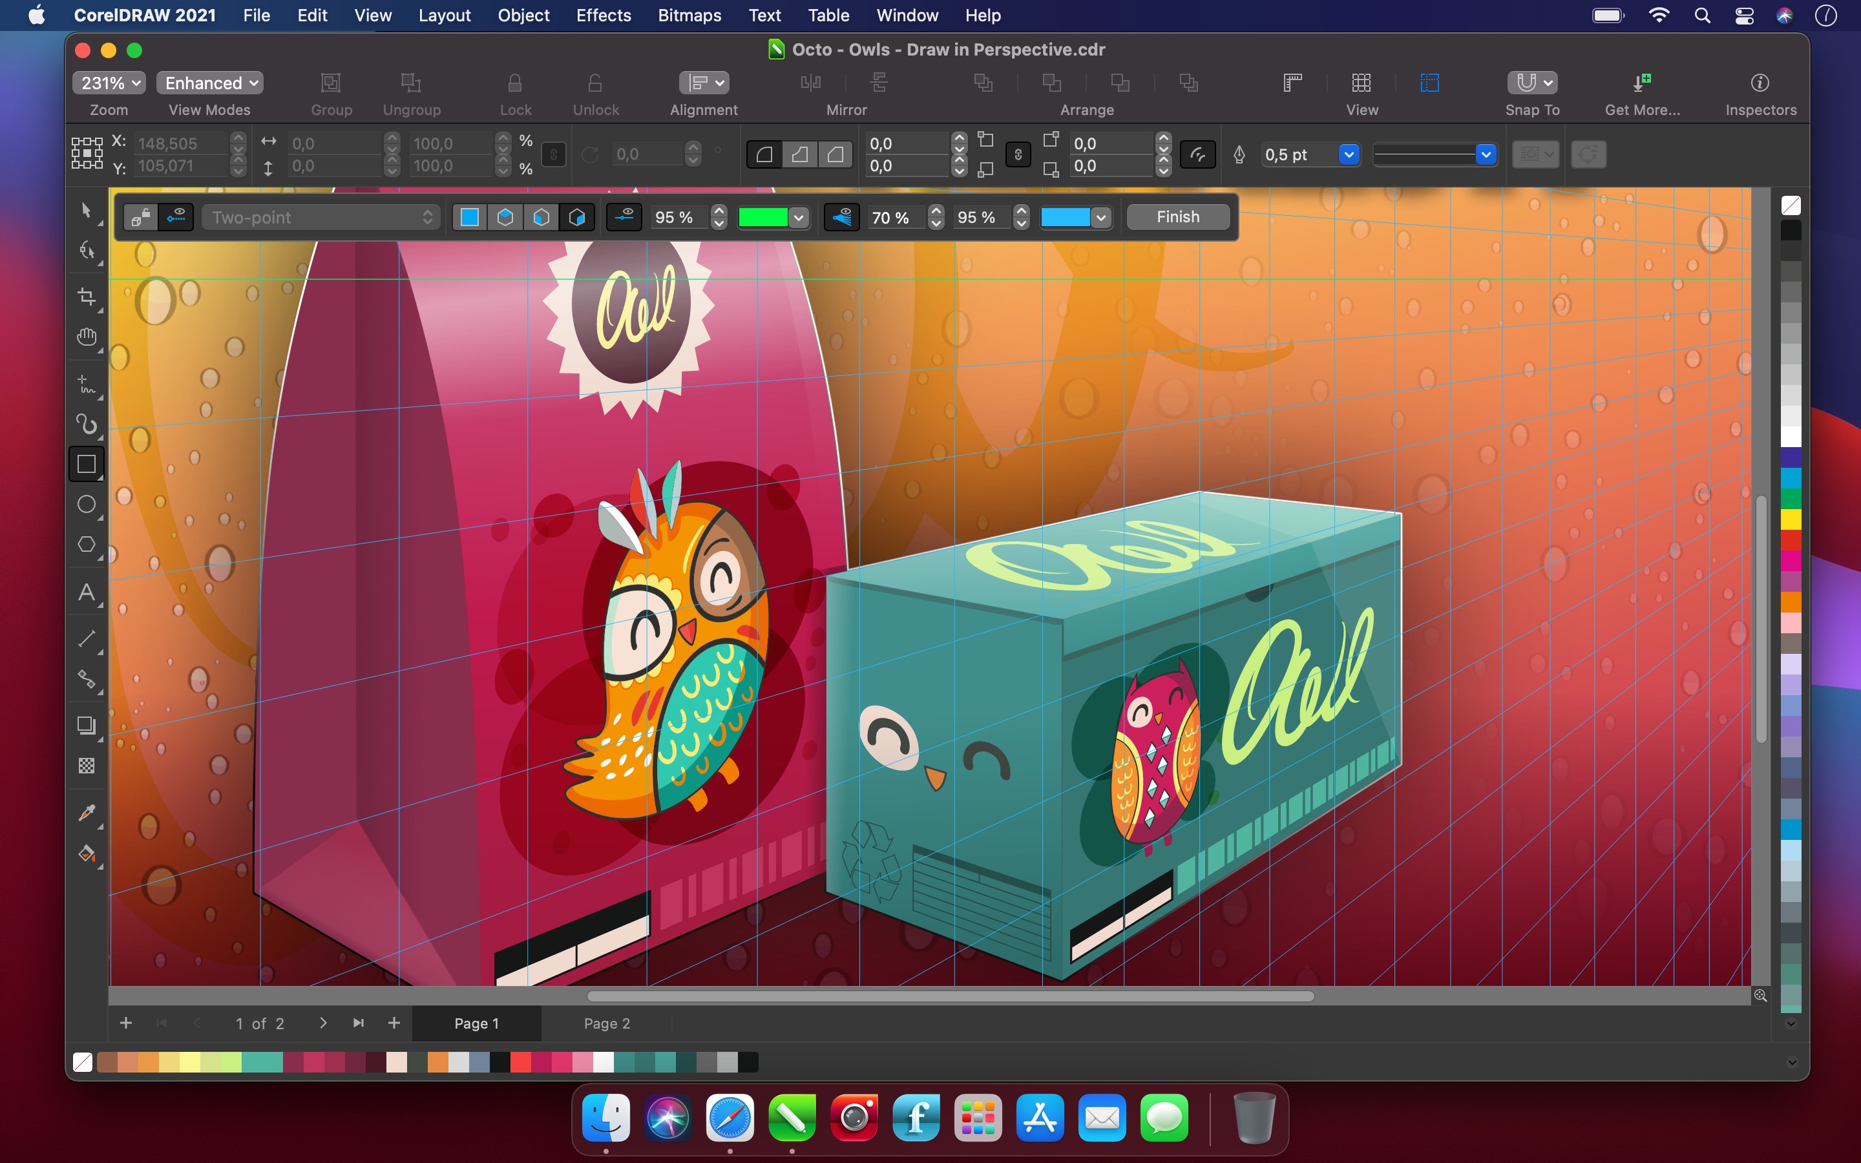
Task: Click the Finish button in perspective toolbar
Action: [1176, 216]
